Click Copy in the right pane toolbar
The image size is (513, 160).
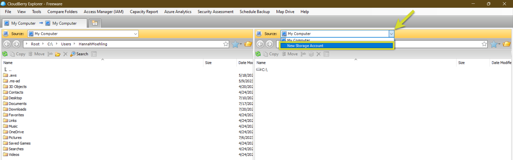pos(271,54)
